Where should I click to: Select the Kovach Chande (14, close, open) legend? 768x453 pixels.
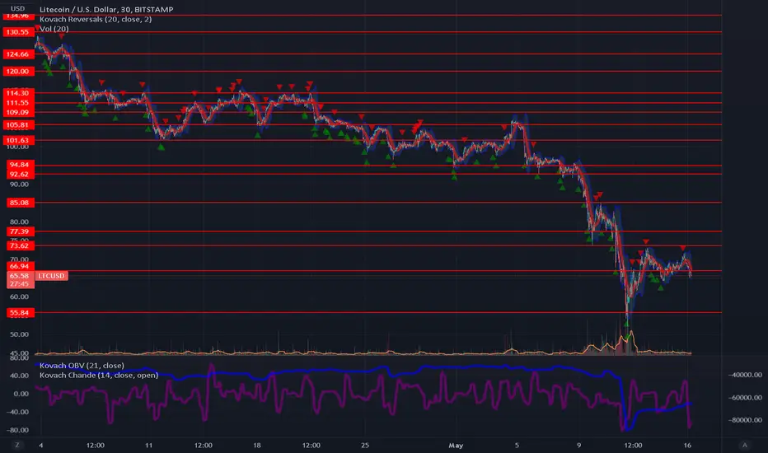pos(99,375)
